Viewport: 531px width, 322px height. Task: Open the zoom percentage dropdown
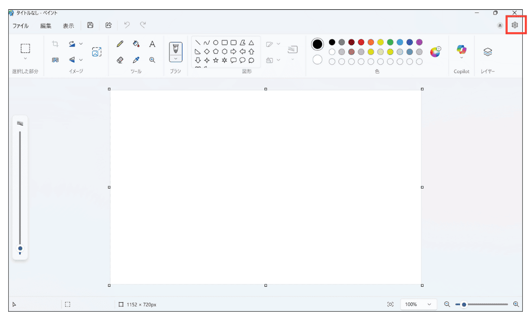click(418, 304)
